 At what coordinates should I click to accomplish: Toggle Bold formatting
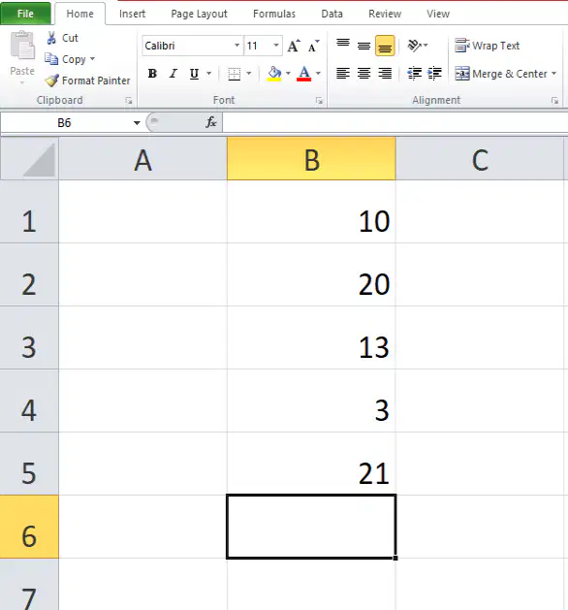152,74
